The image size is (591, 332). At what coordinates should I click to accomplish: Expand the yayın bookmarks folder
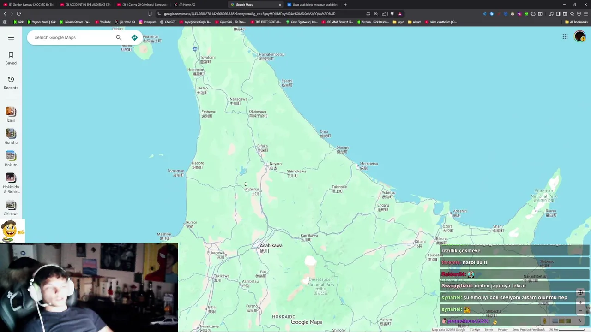click(398, 22)
